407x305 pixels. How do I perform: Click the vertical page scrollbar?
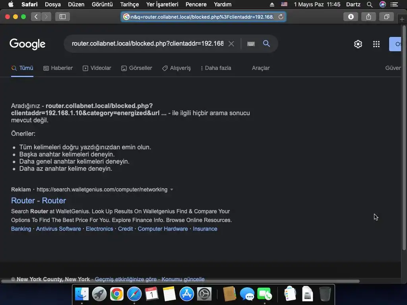(x=404, y=137)
